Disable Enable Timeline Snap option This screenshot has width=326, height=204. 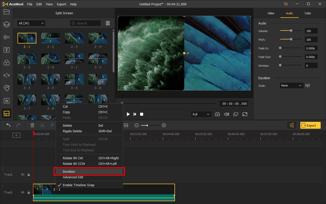pyautogui.click(x=78, y=185)
